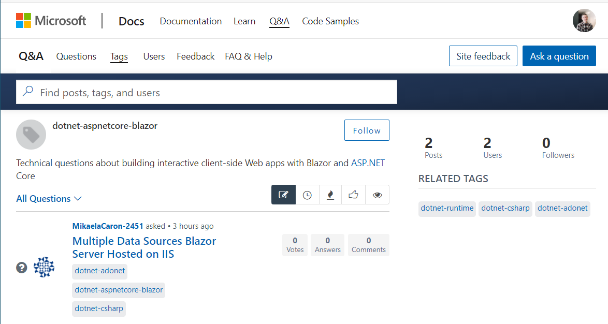This screenshot has height=324, width=608.
Task: Switch to the Tags tab
Action: [119, 56]
